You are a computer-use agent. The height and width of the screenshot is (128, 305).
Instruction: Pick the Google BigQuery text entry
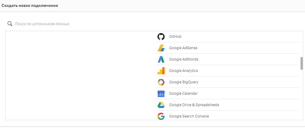pyautogui.click(x=184, y=82)
